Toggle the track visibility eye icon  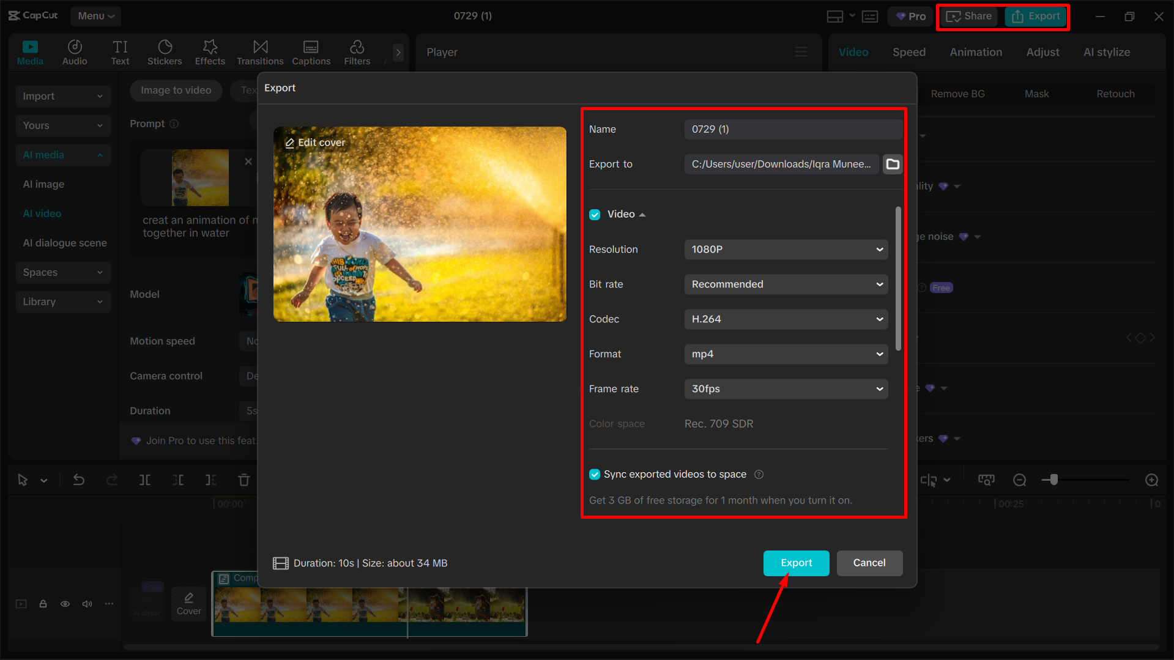pyautogui.click(x=65, y=604)
